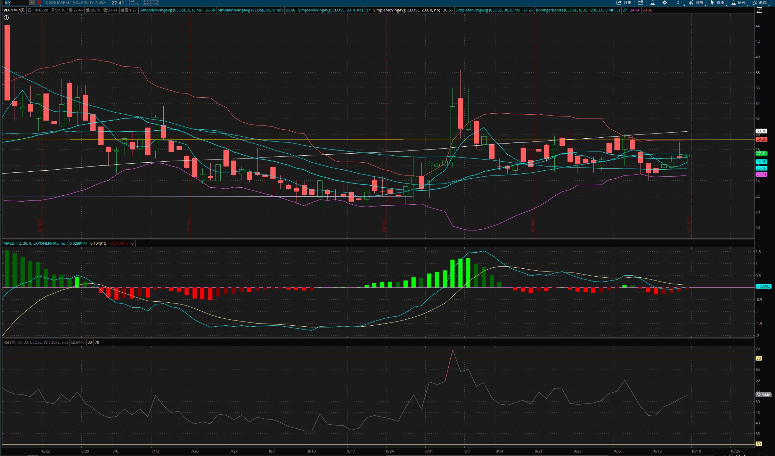Click the RSI (14, 70, 30, CLOSE, WILDERS) label
775x456 pixels.
pyautogui.click(x=36, y=342)
